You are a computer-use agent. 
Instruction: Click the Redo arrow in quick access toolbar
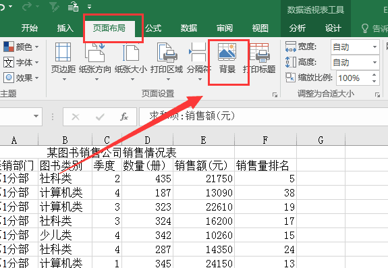click(x=27, y=7)
